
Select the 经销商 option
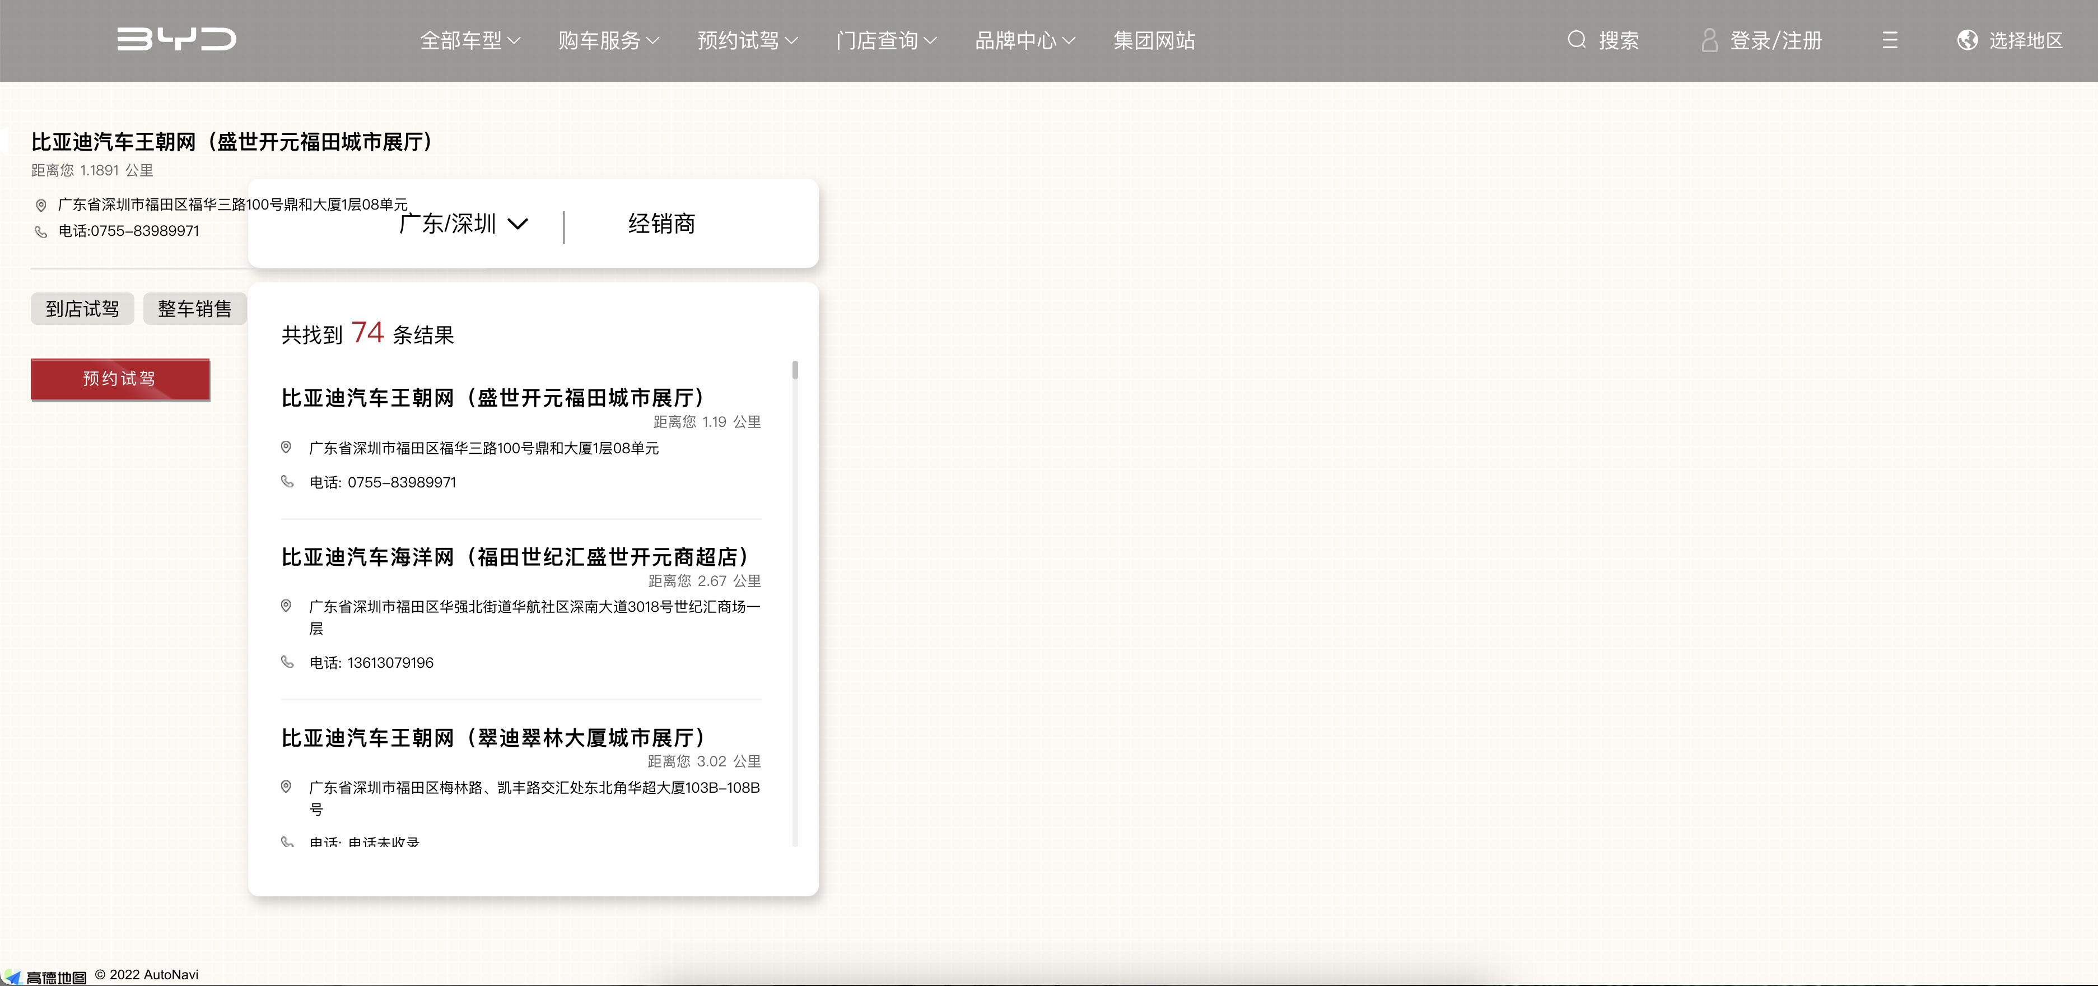(661, 224)
